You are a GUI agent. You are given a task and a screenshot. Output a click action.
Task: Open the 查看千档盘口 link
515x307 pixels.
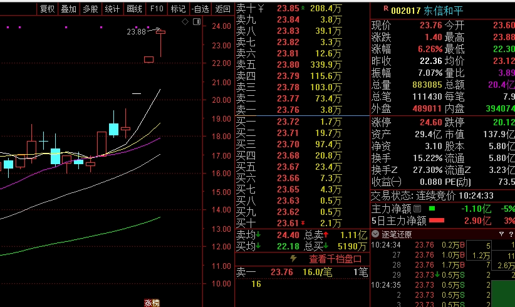point(335,259)
